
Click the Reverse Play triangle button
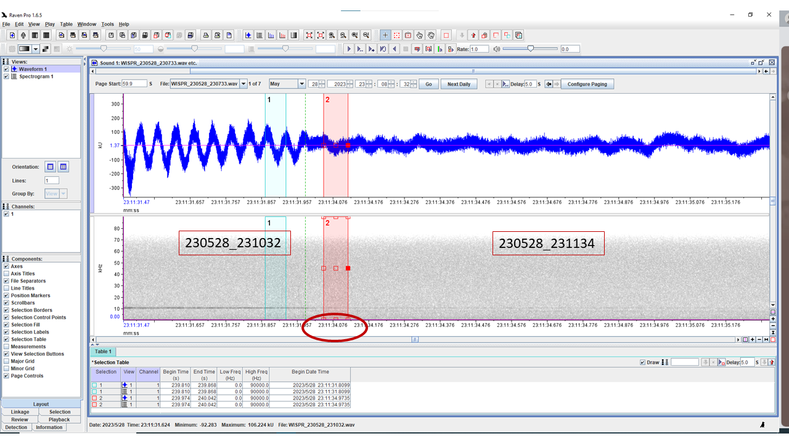pyautogui.click(x=394, y=49)
